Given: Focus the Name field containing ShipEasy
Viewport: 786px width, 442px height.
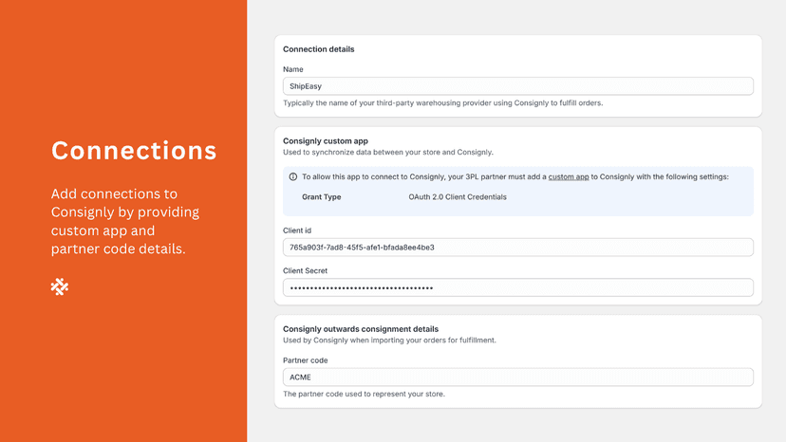Looking at the screenshot, I should pyautogui.click(x=517, y=86).
